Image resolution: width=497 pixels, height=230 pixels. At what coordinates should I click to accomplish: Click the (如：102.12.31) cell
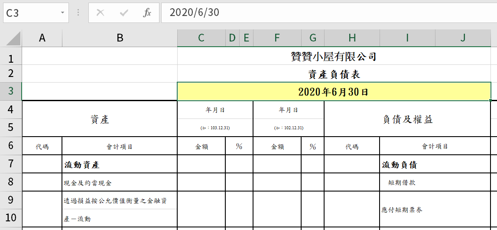pyautogui.click(x=289, y=128)
